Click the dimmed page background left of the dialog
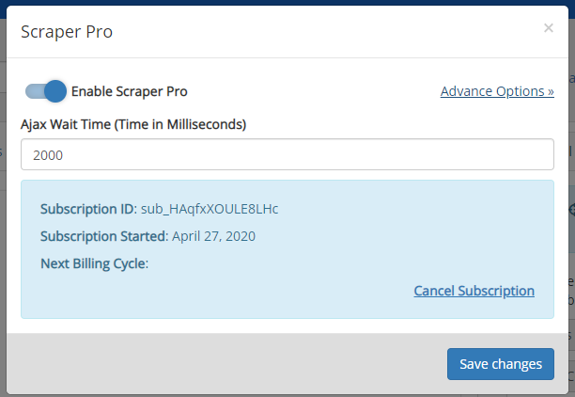Image resolution: width=575 pixels, height=397 pixels. (3, 220)
